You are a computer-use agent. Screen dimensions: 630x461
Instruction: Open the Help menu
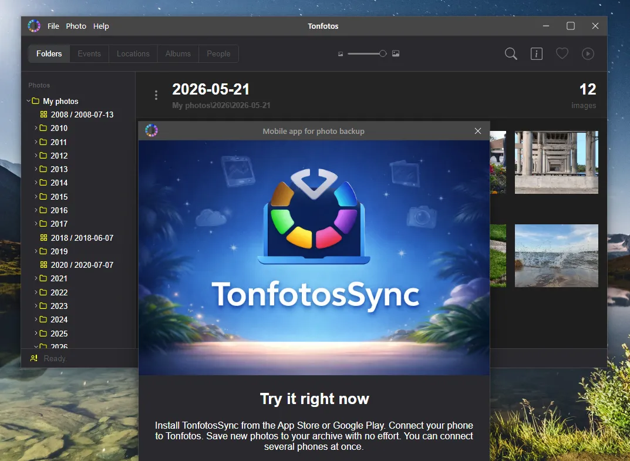click(101, 26)
